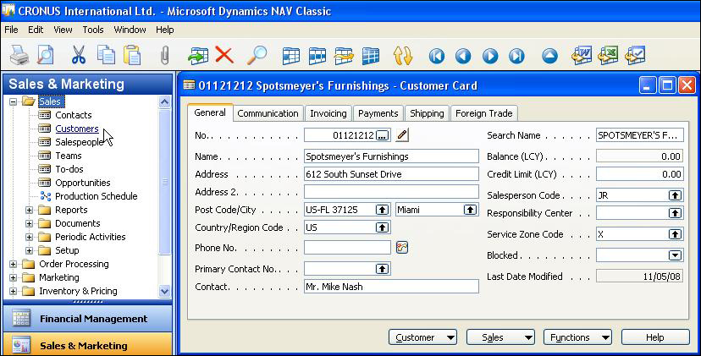Open the Customer menu button
Image resolution: width=701 pixels, height=356 pixels.
pyautogui.click(x=422, y=337)
